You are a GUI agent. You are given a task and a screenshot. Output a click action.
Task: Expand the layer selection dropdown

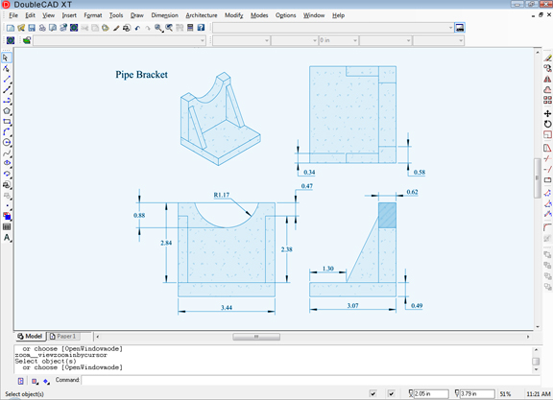(x=119, y=40)
